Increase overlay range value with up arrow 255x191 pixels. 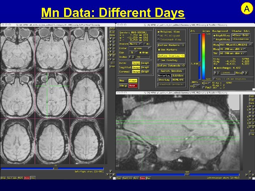pyautogui.click(x=219, y=73)
